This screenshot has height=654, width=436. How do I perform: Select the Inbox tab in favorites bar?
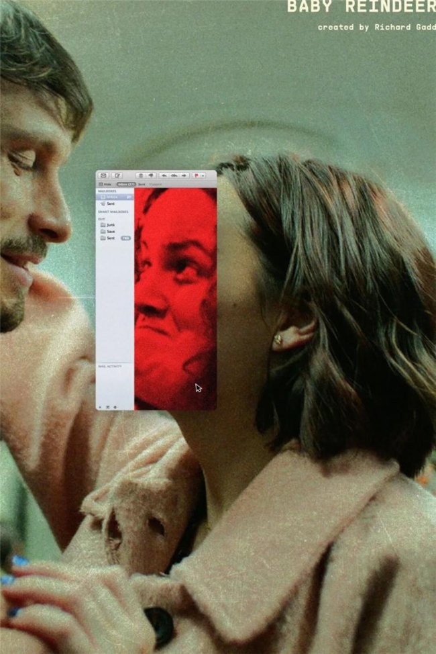pos(126,184)
